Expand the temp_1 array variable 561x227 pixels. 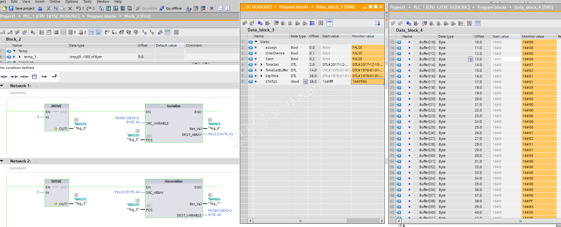[20, 57]
